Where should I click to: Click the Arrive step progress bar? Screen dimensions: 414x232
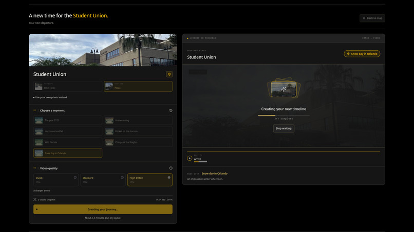coord(200,162)
